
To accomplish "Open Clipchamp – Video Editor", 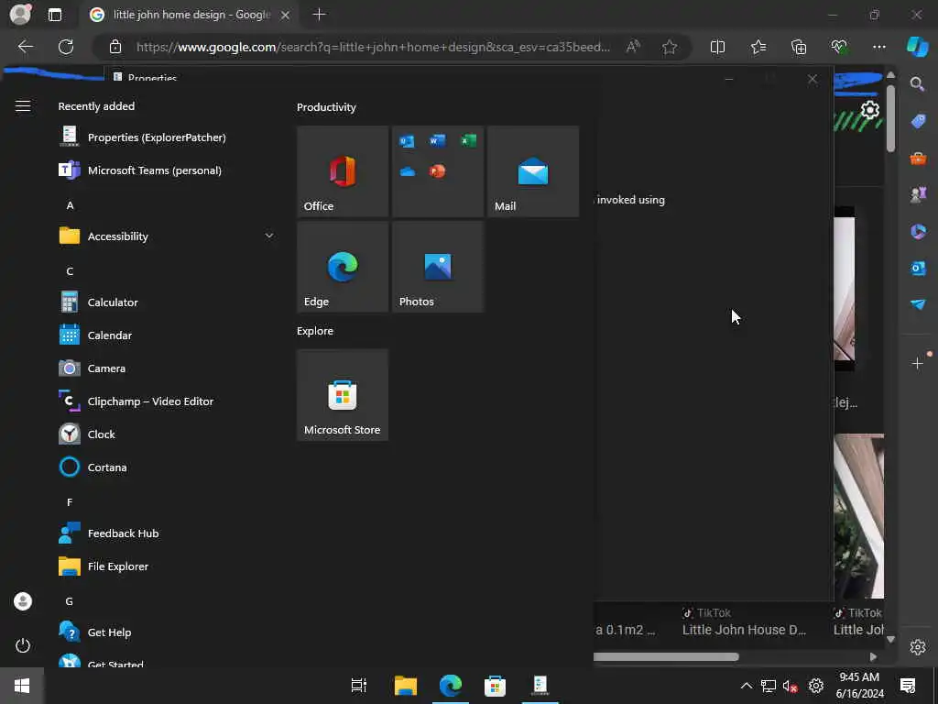I will pyautogui.click(x=168, y=401).
